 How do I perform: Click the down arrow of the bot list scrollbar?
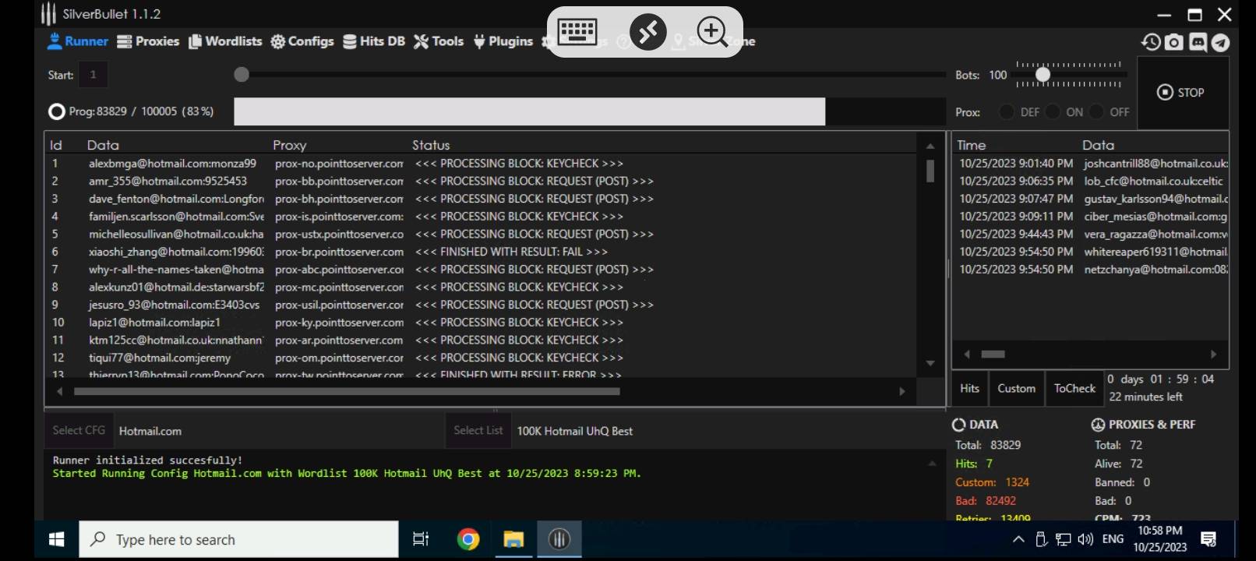[x=930, y=363]
